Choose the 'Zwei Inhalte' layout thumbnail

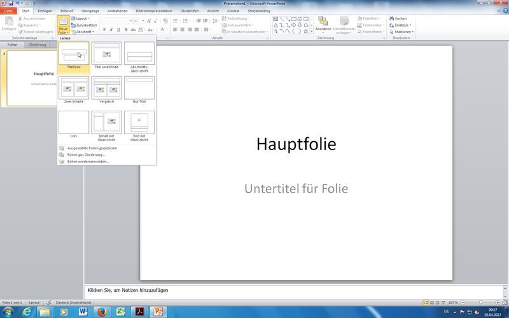[x=74, y=88]
